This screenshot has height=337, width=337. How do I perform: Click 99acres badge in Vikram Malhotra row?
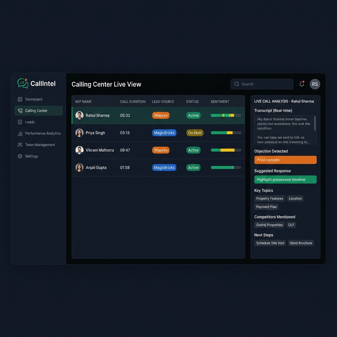[x=161, y=150]
